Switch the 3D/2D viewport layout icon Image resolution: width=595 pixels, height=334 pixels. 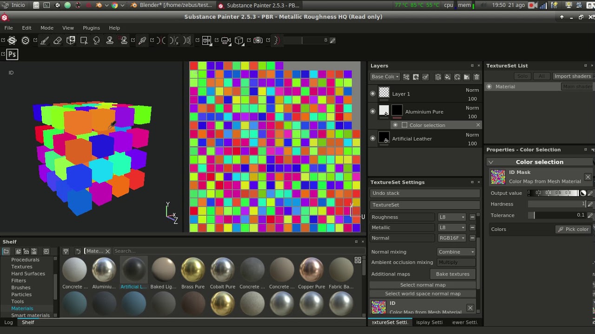tap(207, 40)
